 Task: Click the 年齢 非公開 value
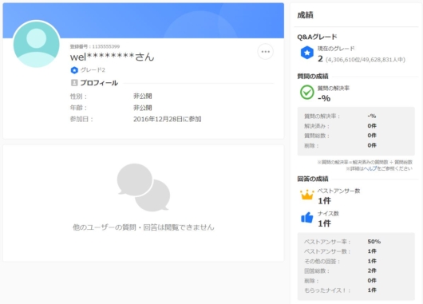click(x=142, y=108)
